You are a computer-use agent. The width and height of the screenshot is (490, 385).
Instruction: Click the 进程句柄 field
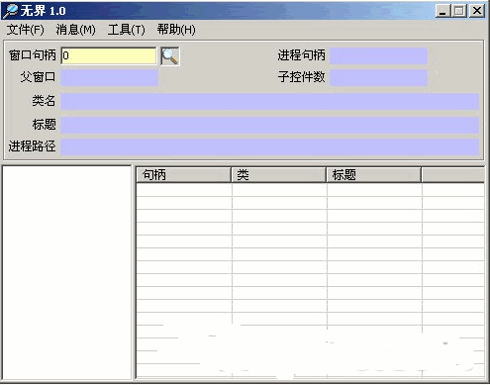point(378,55)
